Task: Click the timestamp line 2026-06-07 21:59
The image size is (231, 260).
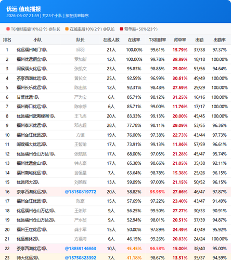Action: click(x=23, y=16)
